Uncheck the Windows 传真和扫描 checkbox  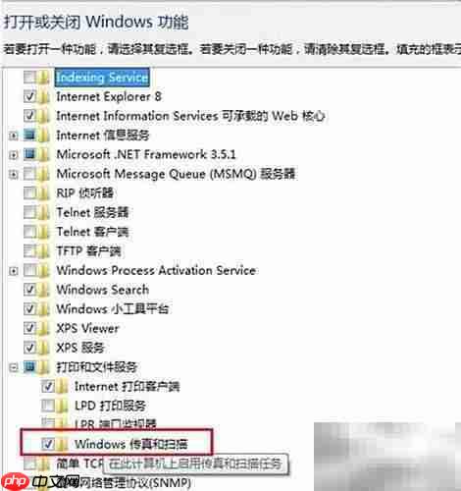click(48, 444)
